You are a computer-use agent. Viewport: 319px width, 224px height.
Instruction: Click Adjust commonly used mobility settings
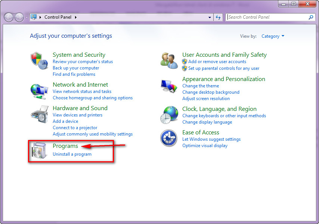[x=93, y=134]
